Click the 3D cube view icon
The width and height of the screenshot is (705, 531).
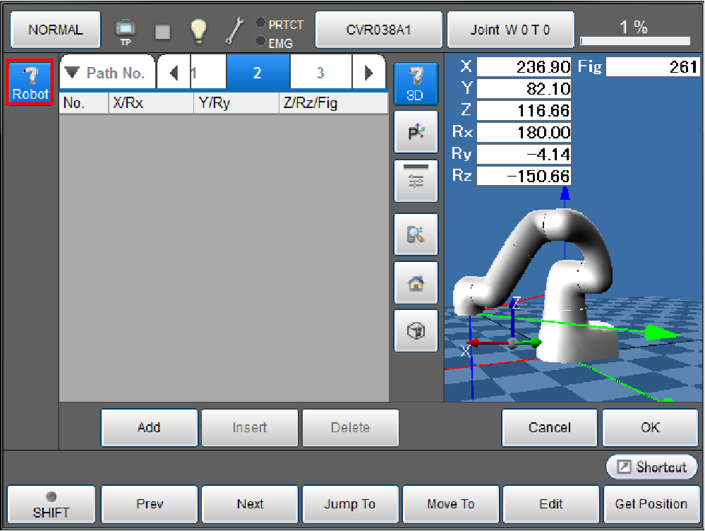click(416, 330)
